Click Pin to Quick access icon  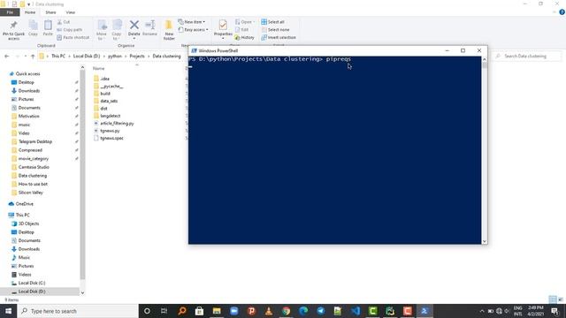point(14,26)
